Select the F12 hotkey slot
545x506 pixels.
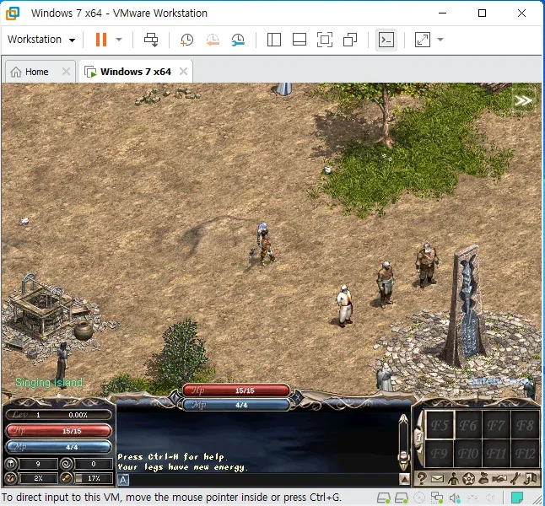tap(524, 453)
